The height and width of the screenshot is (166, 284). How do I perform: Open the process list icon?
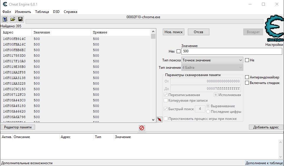(4, 19)
